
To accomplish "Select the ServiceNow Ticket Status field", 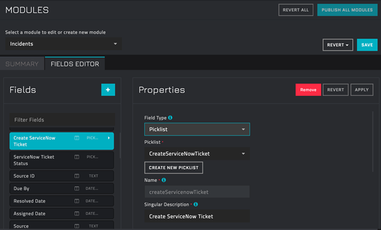I will click(x=62, y=160).
